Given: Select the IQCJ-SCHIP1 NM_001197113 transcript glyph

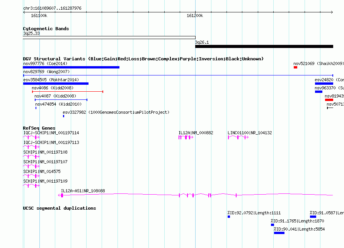Looking at the screenshot, I should click(x=31, y=147).
